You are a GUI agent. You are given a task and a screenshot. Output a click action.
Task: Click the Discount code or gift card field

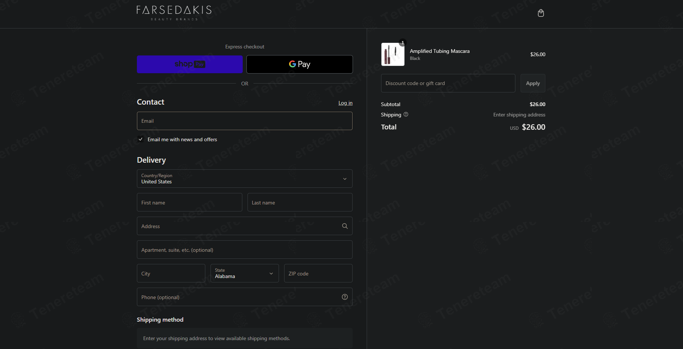[x=448, y=83]
